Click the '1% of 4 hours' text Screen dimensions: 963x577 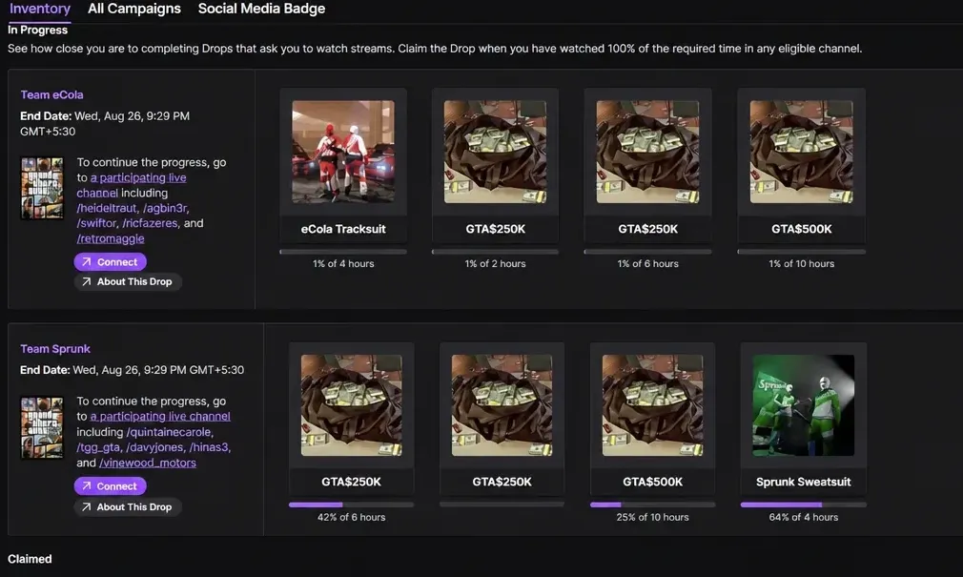tap(343, 263)
